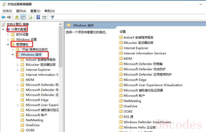Screen dimensions: 206x132
Task: Open the 帮助(H) menu
Action: [50, 11]
